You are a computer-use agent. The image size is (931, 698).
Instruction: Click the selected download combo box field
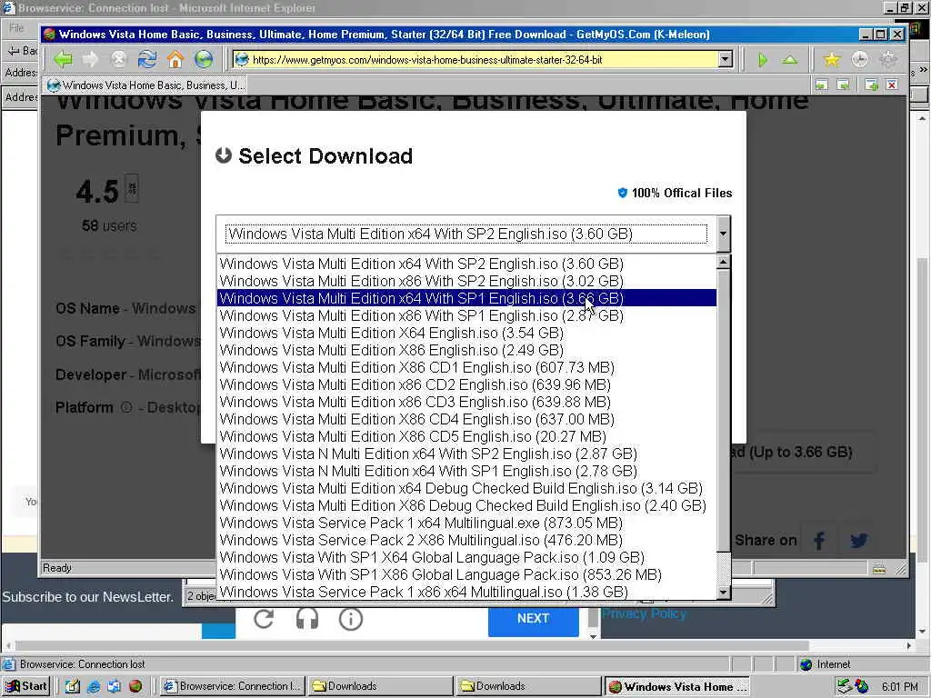pos(466,234)
